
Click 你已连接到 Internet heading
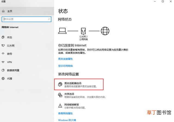click(72, 45)
